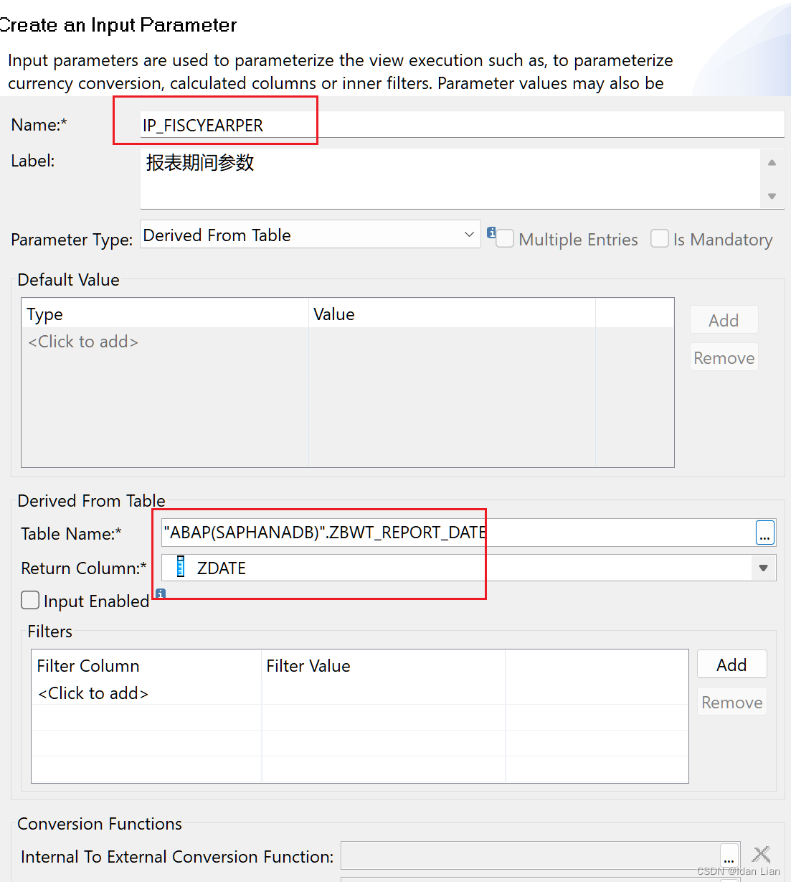Viewport: 791px width, 882px height.
Task: Click Add in the Filters section
Action: [x=731, y=664]
